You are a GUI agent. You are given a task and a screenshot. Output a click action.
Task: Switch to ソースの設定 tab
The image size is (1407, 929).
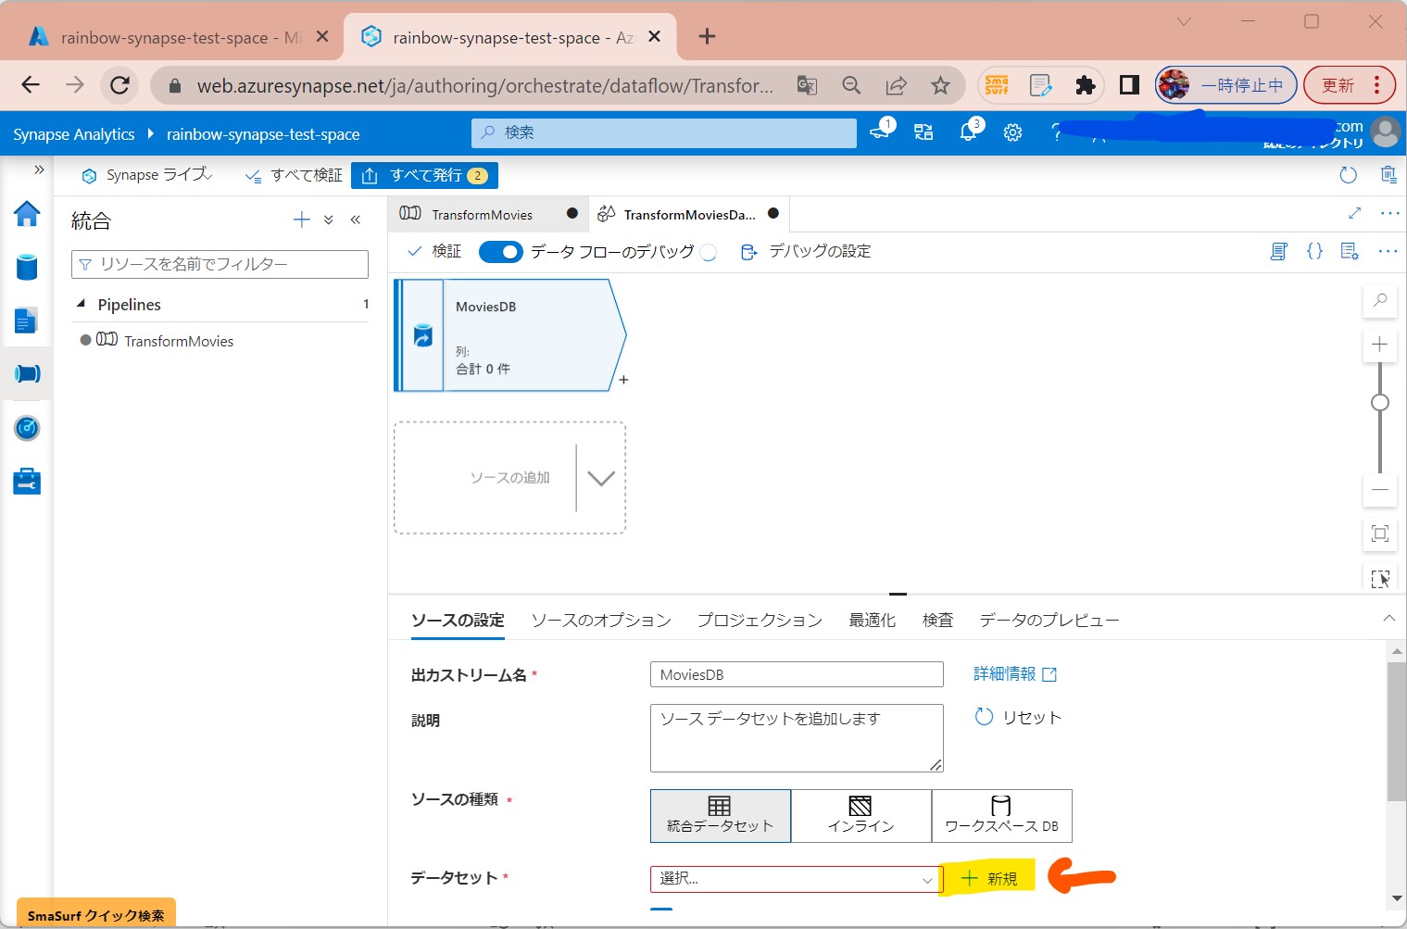click(458, 621)
